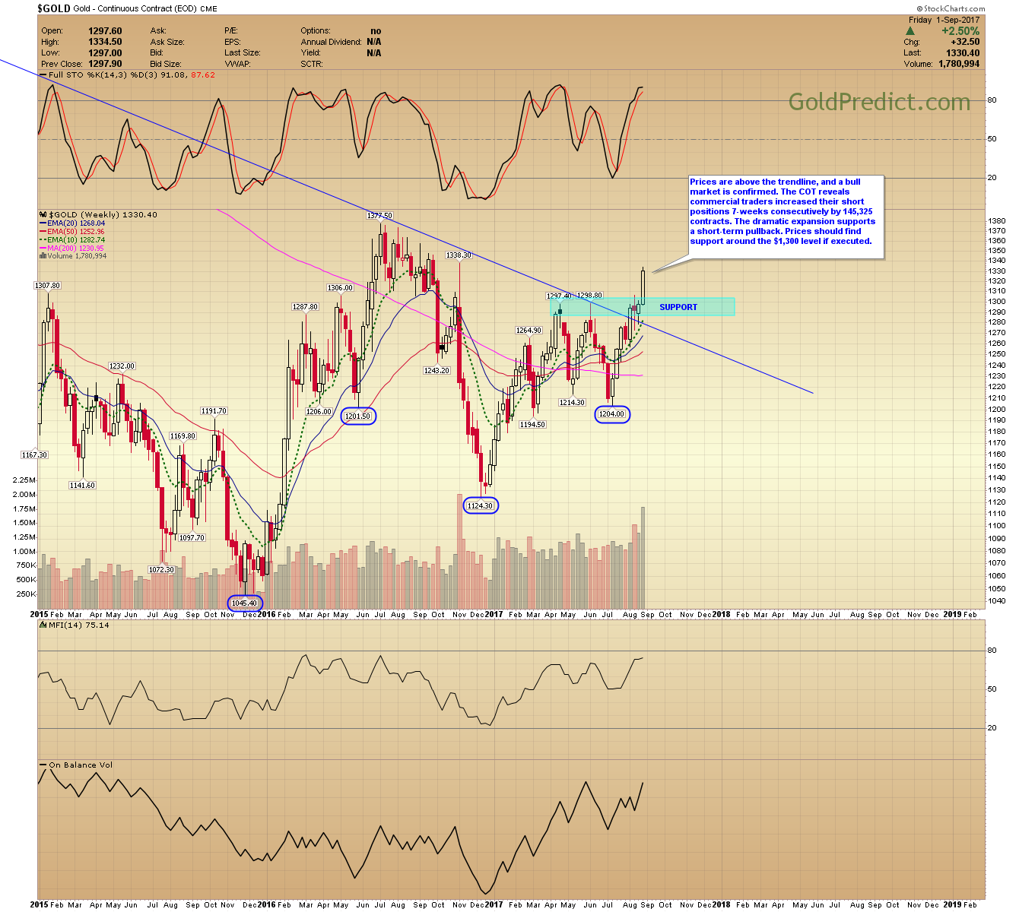
Task: Click the GoldPredict.com watermark text
Action: coord(879,102)
